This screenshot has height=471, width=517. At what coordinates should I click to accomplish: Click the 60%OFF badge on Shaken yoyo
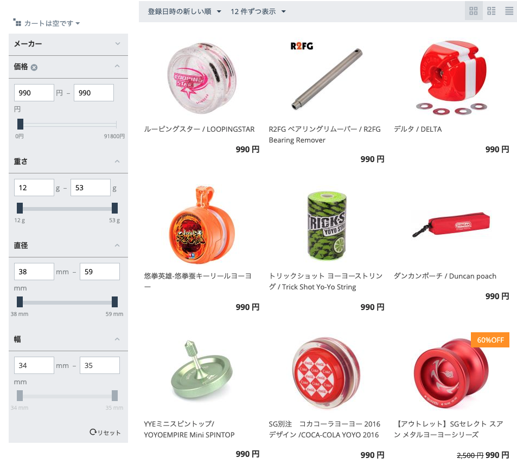pos(490,340)
